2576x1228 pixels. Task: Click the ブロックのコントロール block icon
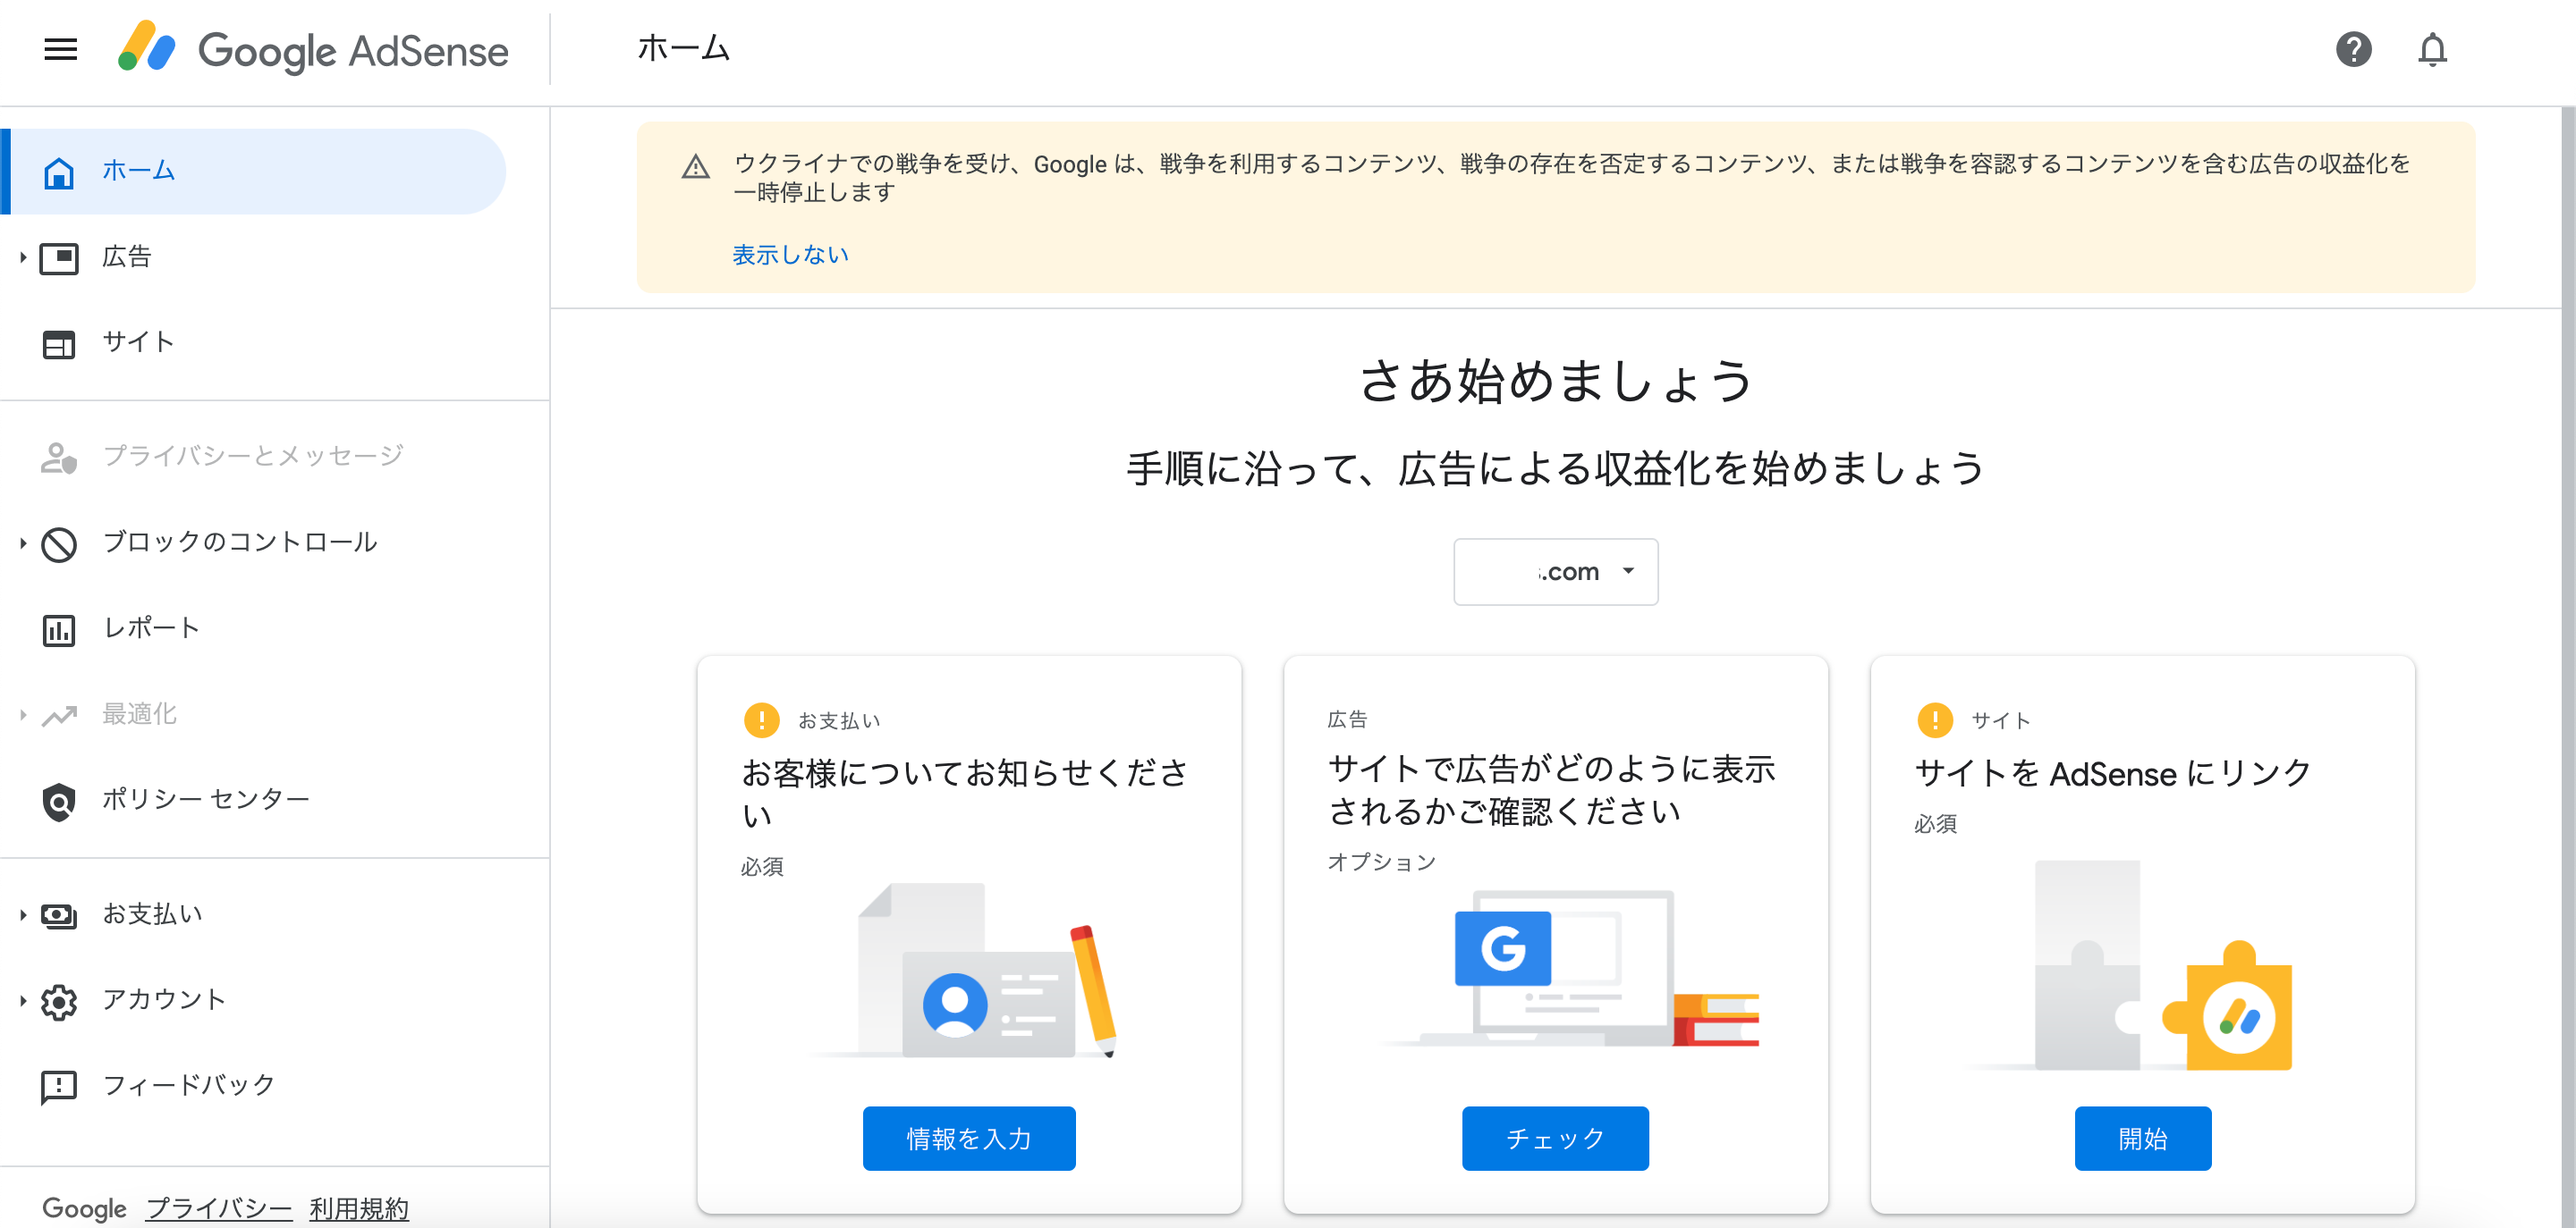[59, 543]
